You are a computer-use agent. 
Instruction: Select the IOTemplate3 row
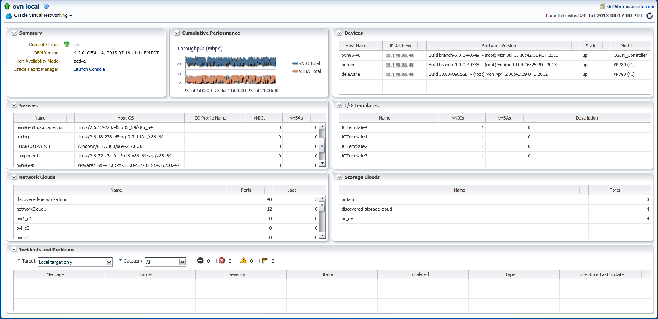495,156
